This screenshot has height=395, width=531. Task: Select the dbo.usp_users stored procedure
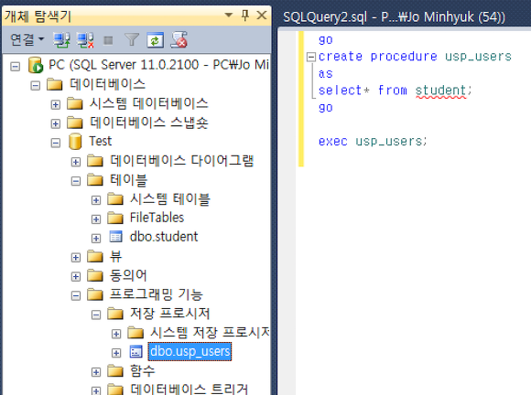coord(190,351)
